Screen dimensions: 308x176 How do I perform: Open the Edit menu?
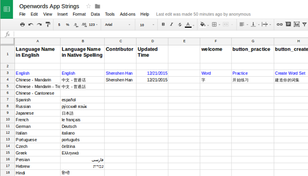[34, 14]
